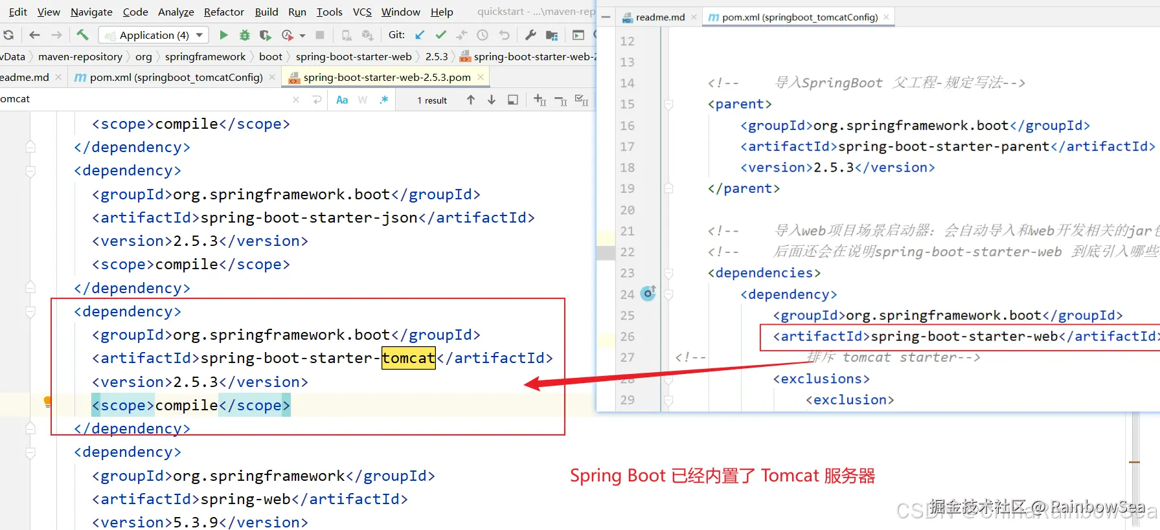Select pom.xml (springboot_tomcatConfig) tab in right editor

tap(800, 17)
